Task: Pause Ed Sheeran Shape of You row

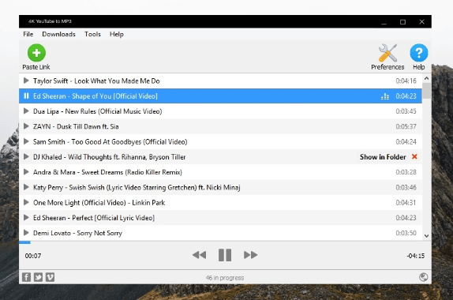Action: coord(26,96)
